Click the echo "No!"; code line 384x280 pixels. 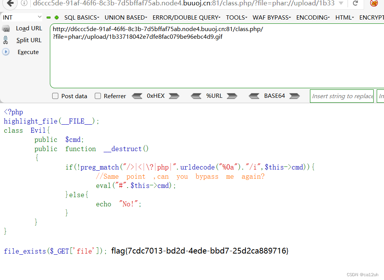(119, 204)
